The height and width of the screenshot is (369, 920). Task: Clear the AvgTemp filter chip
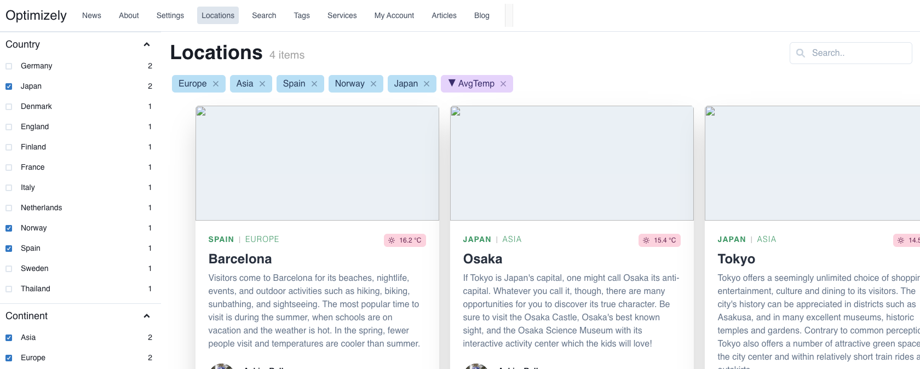pos(503,84)
